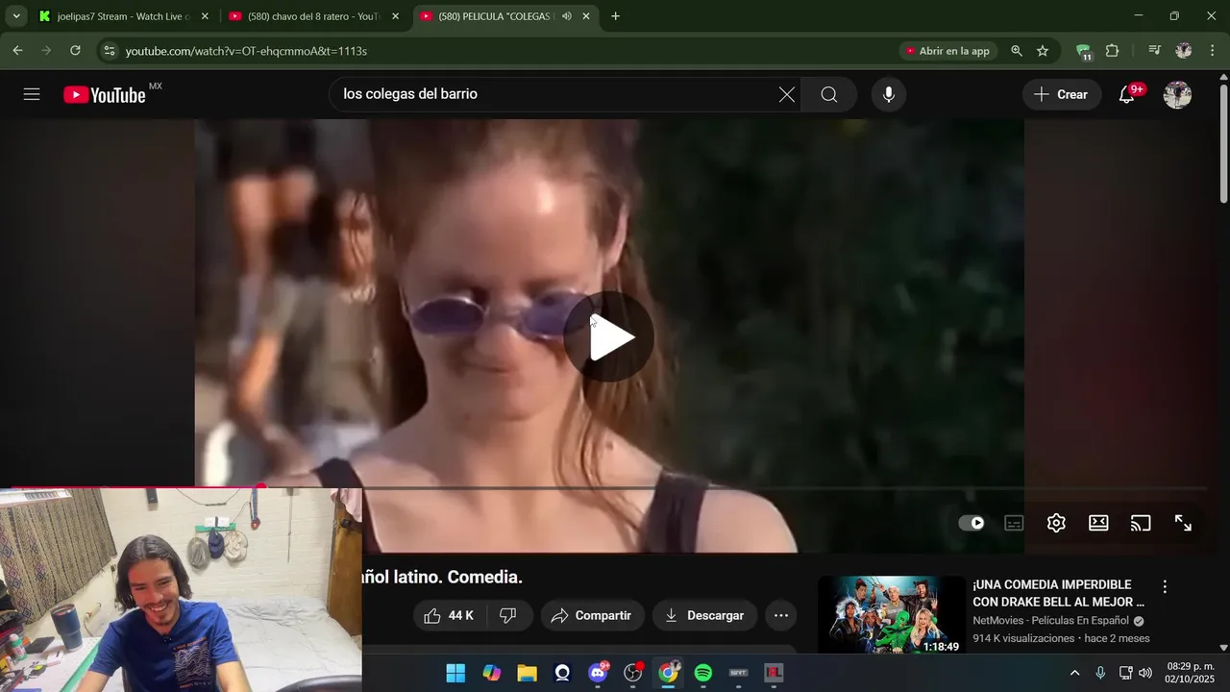1230x692 pixels.
Task: Close the joelipas7 Stream tab
Action: coord(205,16)
